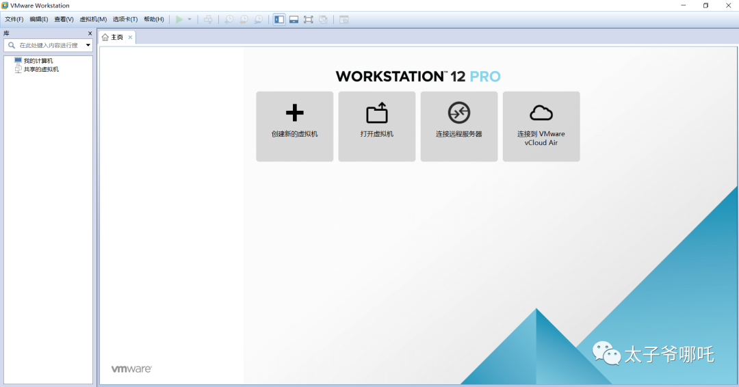Click the take snapshot toolbar icon
The height and width of the screenshot is (387, 739).
tap(229, 19)
